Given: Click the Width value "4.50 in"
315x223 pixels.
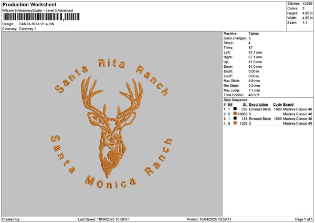Looking at the screenshot, I should click(x=307, y=18).
